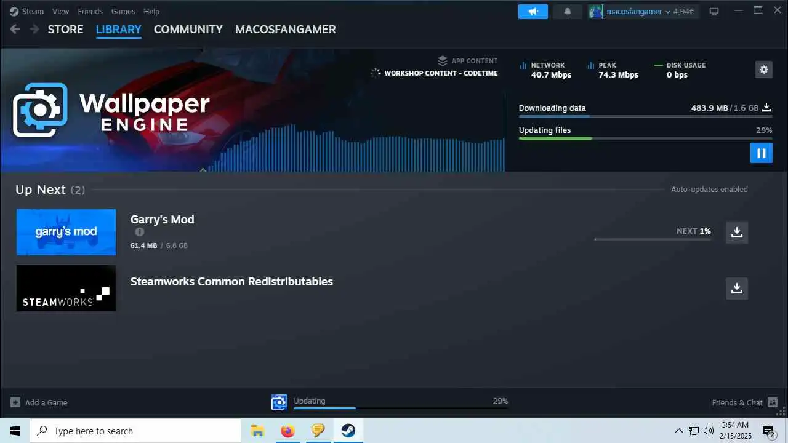
Task: Click the APP CONTENT layers icon
Action: [x=443, y=61]
